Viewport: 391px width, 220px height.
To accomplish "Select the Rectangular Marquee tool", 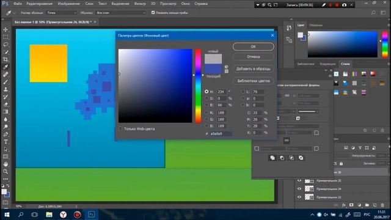I will 5,37.
